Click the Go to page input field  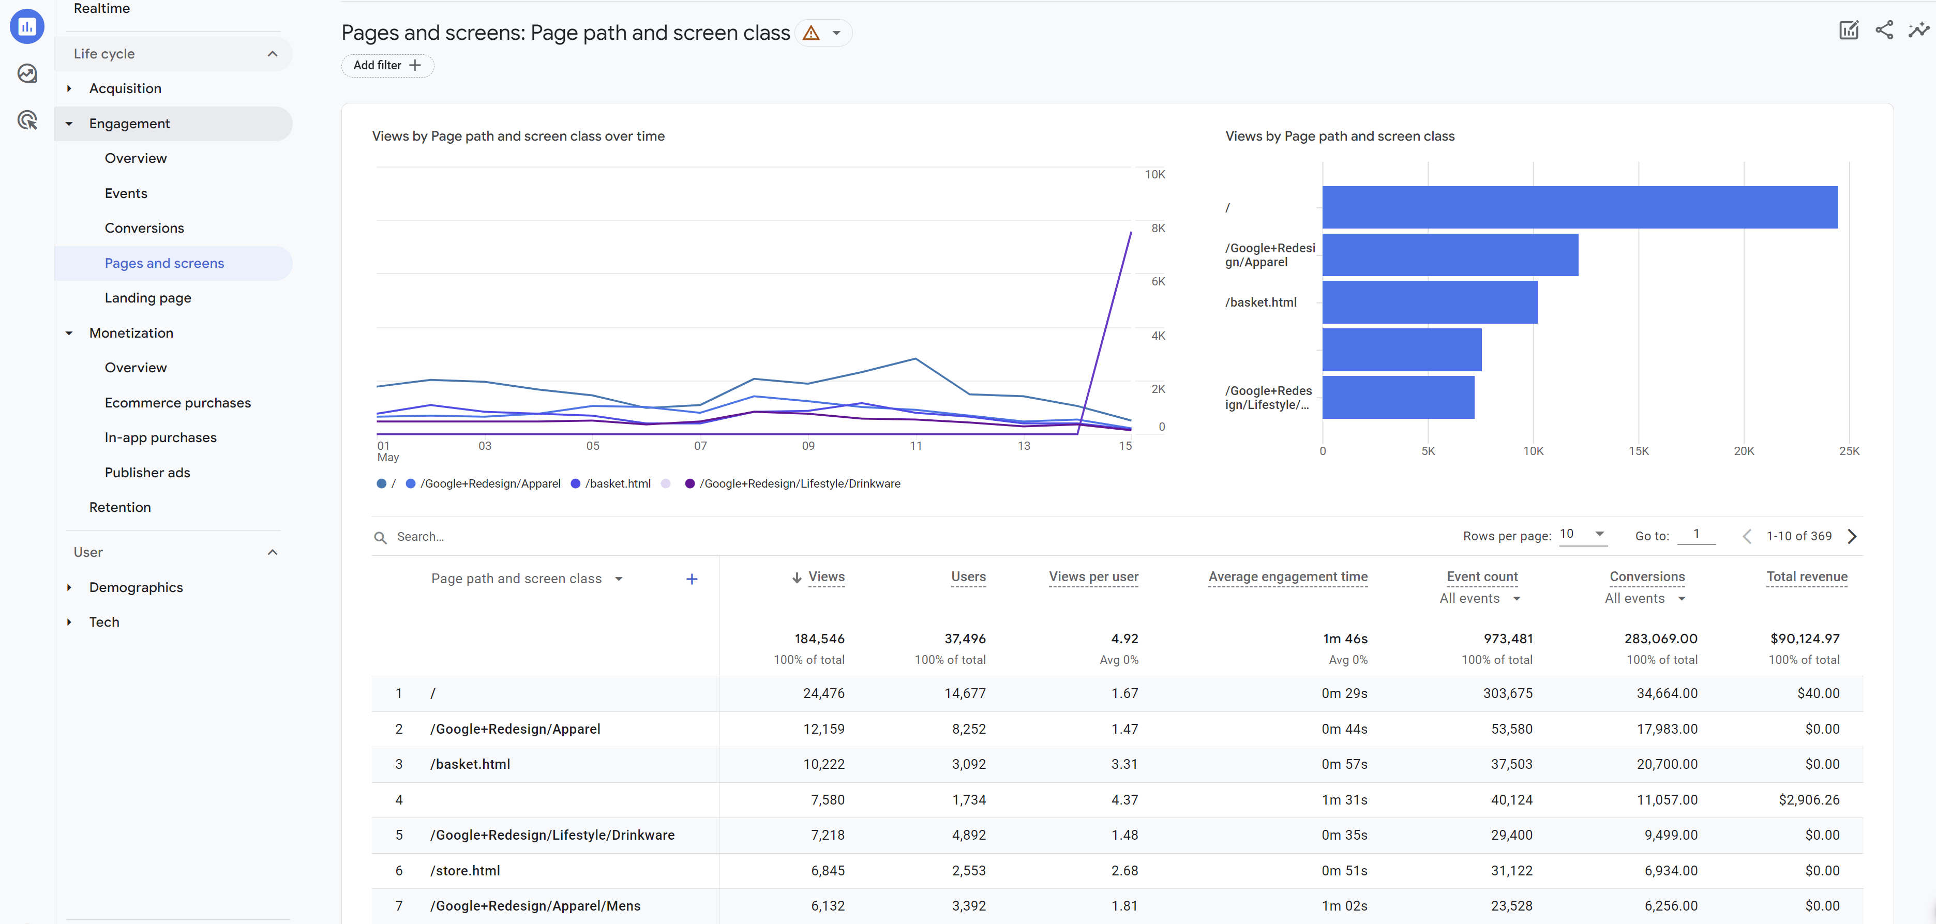[x=1697, y=534]
